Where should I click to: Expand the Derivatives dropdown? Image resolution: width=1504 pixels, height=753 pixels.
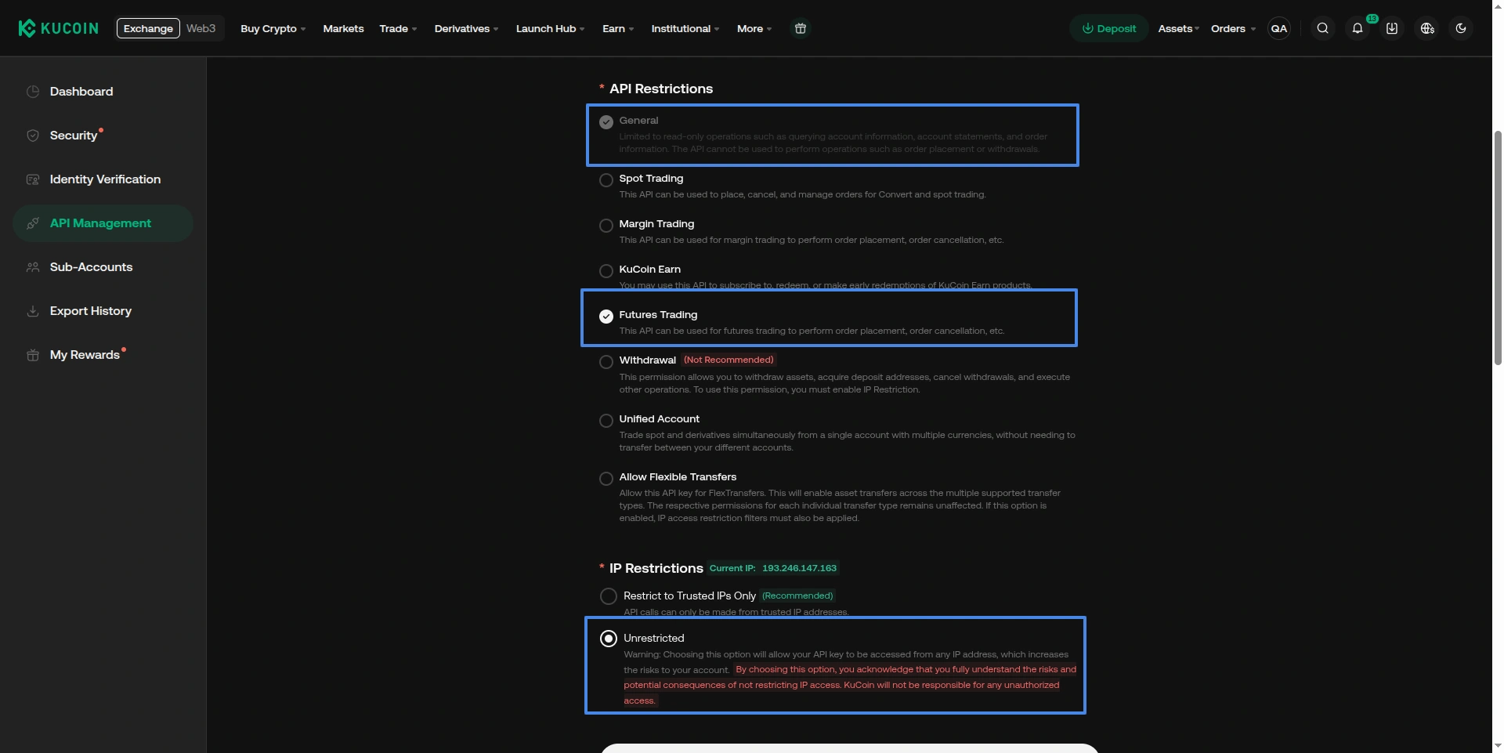point(466,28)
